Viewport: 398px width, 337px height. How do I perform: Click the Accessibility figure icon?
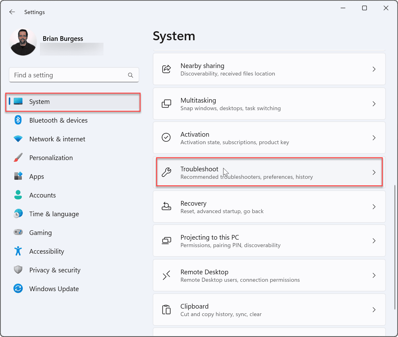coord(18,251)
